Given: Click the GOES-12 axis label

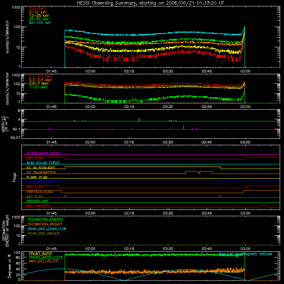Looking at the screenshot, I should (5, 124).
